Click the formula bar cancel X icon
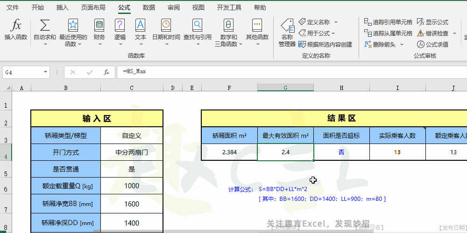Image resolution: width=467 pixels, height=233 pixels. (x=73, y=72)
